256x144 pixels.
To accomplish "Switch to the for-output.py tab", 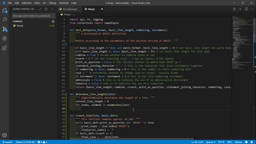I will click(x=69, y=9).
